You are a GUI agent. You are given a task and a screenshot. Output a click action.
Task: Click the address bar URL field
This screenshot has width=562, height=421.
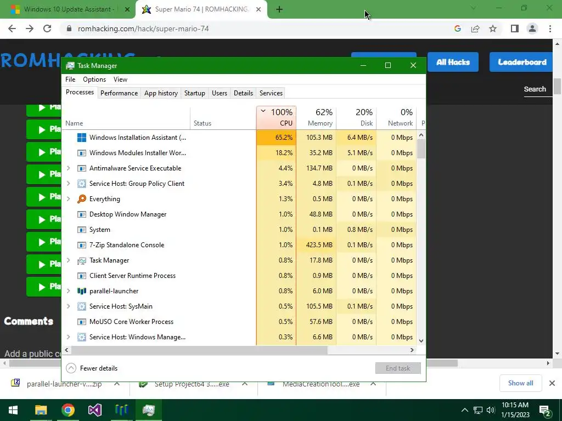pos(255,29)
